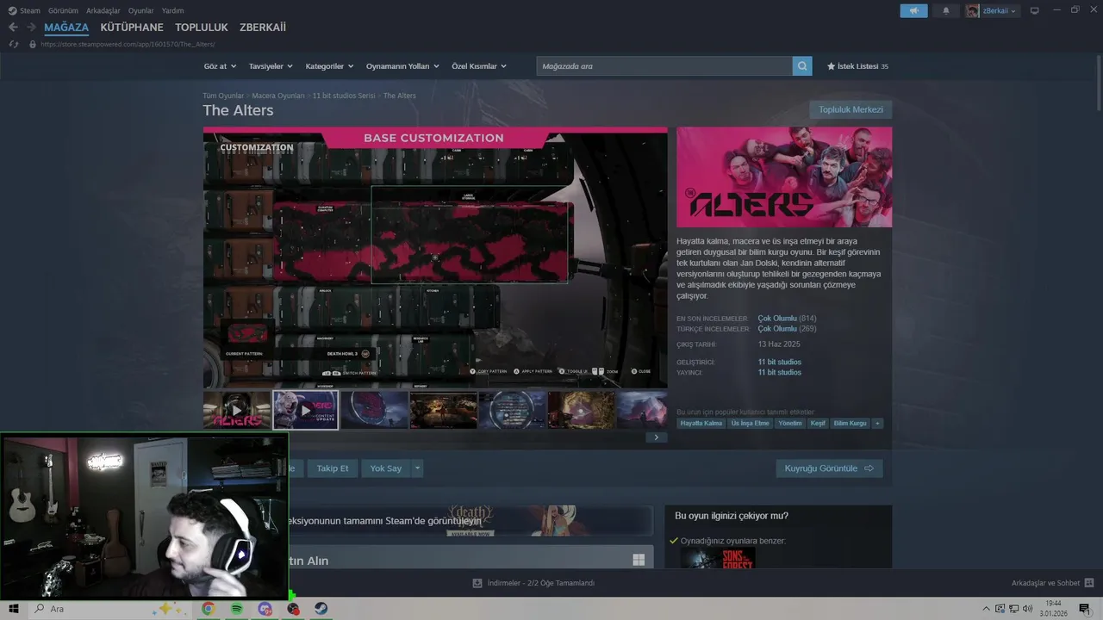Open the Yardım menu
This screenshot has height=620, width=1103.
pyautogui.click(x=173, y=10)
